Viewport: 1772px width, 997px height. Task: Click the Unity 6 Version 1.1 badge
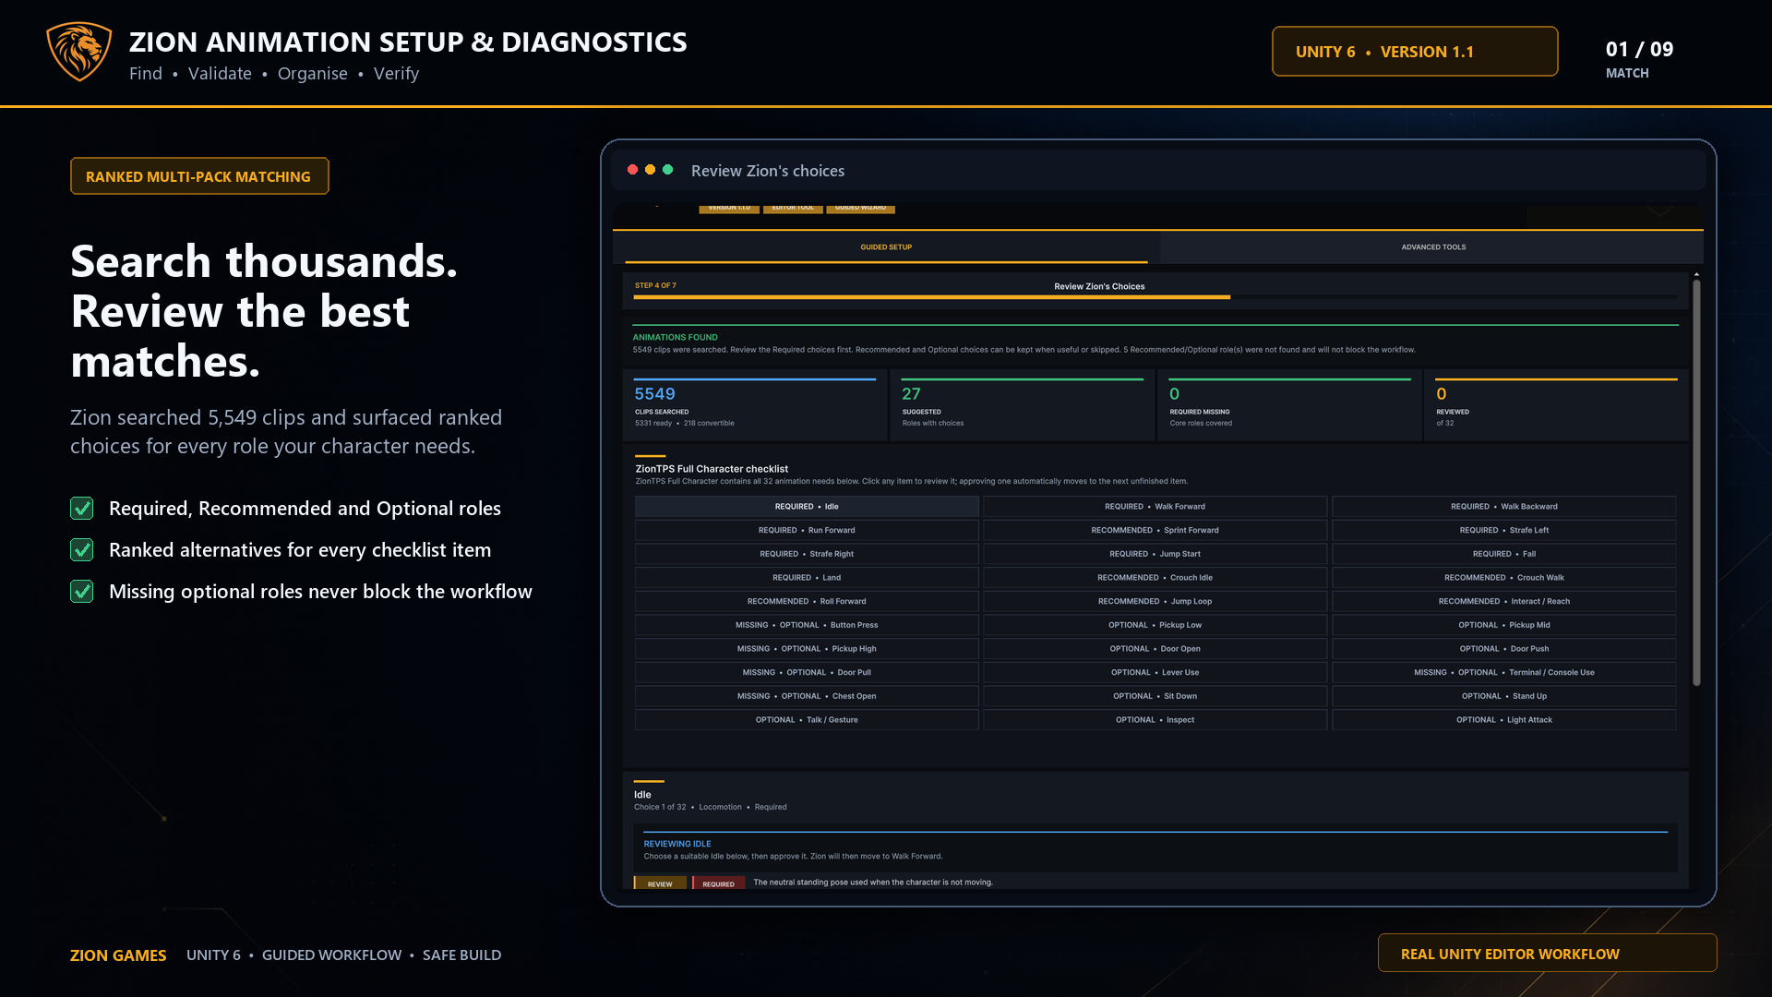coord(1415,52)
